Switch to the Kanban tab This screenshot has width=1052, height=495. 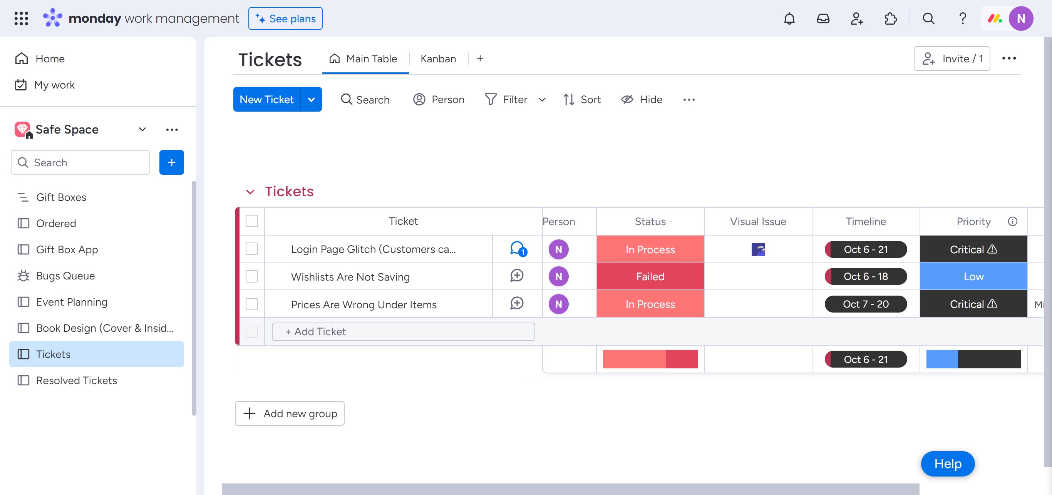pyautogui.click(x=438, y=59)
